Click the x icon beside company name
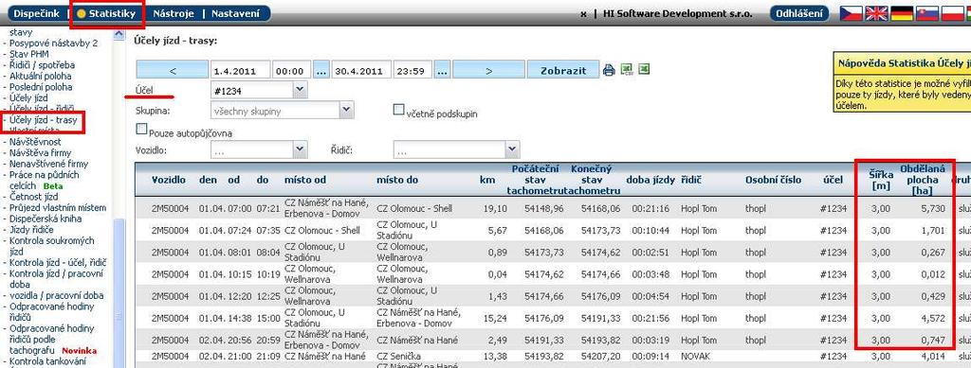Viewport: 971px width, 368px height. pos(583,13)
